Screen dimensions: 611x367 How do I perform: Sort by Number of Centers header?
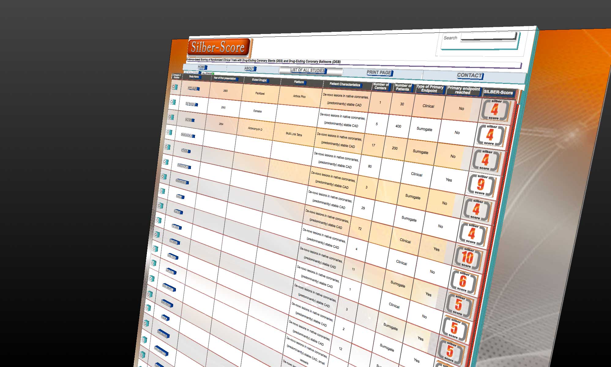click(381, 86)
